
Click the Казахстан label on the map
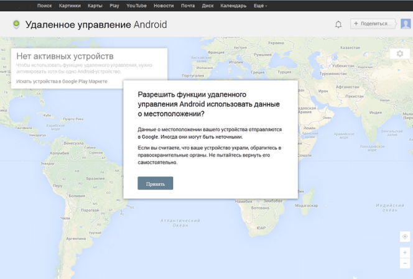[x=350, y=48]
